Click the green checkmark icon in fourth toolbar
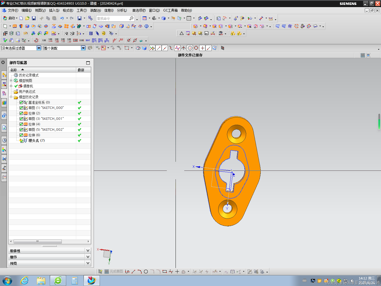The image size is (381, 286). [5, 40]
